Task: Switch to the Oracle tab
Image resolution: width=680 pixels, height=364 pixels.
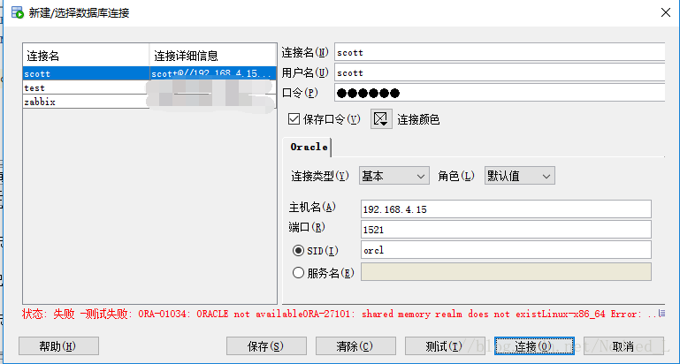Action: click(x=309, y=147)
